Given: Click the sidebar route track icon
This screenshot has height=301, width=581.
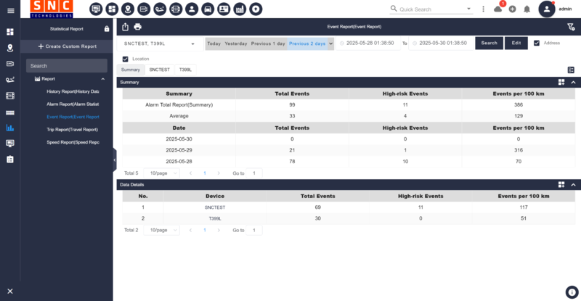Looking at the screenshot, I should 10,80.
